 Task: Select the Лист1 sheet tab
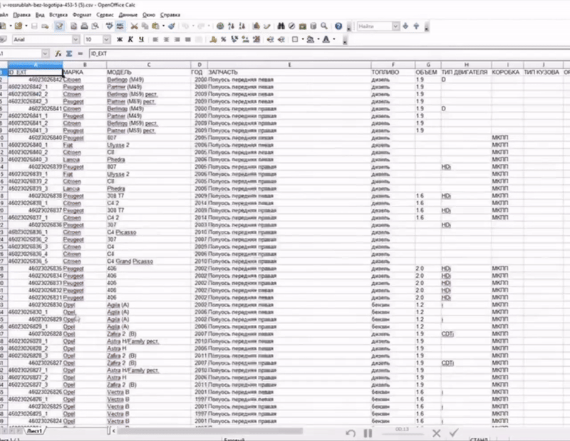(34, 431)
